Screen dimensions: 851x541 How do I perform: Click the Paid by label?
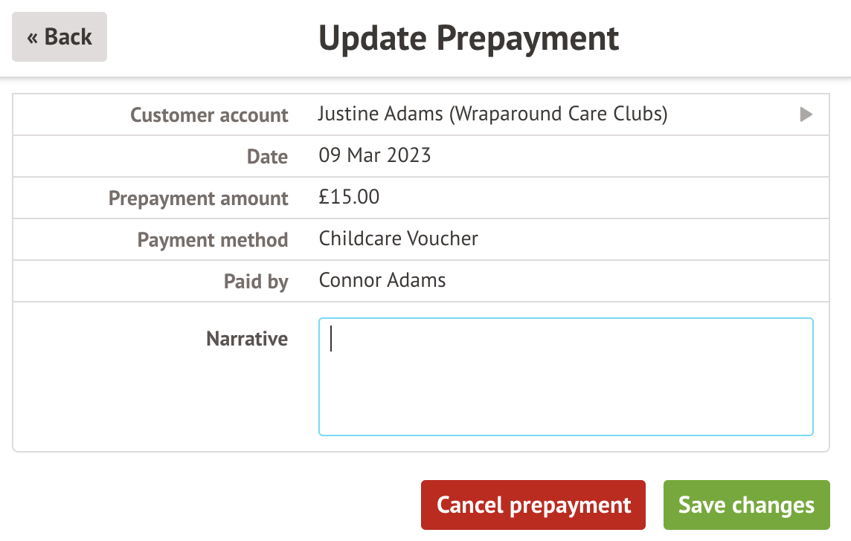click(256, 282)
